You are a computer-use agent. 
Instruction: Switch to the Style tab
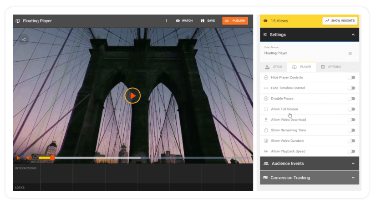(x=274, y=67)
